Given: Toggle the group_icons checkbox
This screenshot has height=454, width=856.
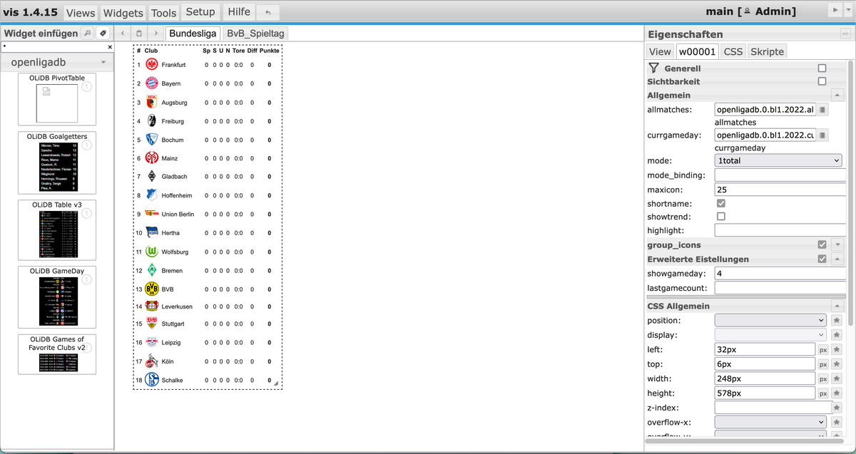Looking at the screenshot, I should click(822, 244).
